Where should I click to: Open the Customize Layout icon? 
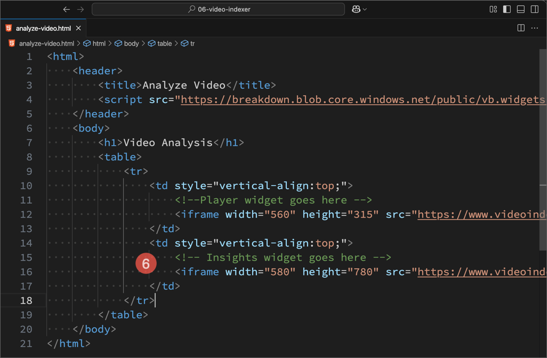tap(493, 10)
